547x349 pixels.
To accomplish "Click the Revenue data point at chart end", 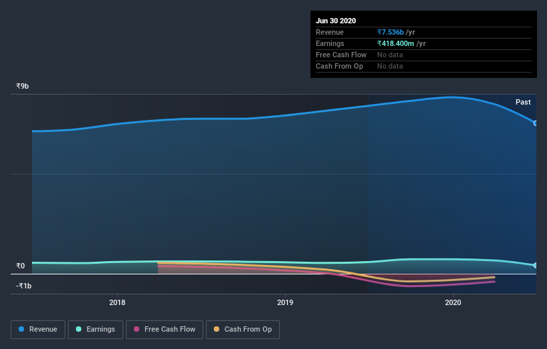I will 536,123.
